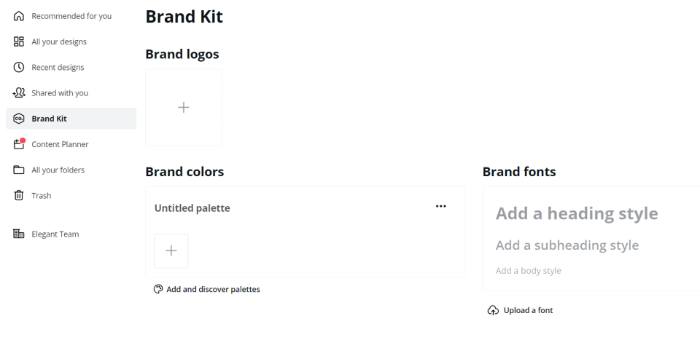The width and height of the screenshot is (700, 340).
Task: Select Add a heading style
Action: pos(577,213)
